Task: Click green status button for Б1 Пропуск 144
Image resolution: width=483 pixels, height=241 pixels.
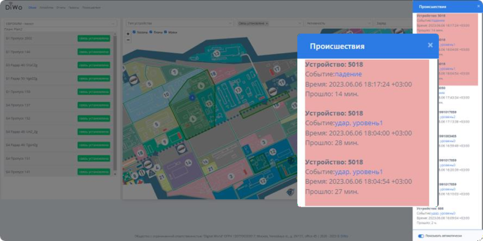Action: pos(94,52)
